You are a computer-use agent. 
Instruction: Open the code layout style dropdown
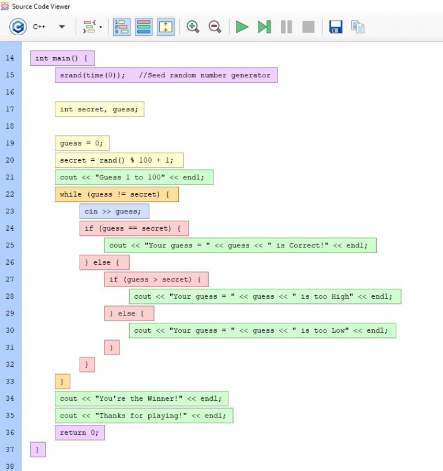92,27
